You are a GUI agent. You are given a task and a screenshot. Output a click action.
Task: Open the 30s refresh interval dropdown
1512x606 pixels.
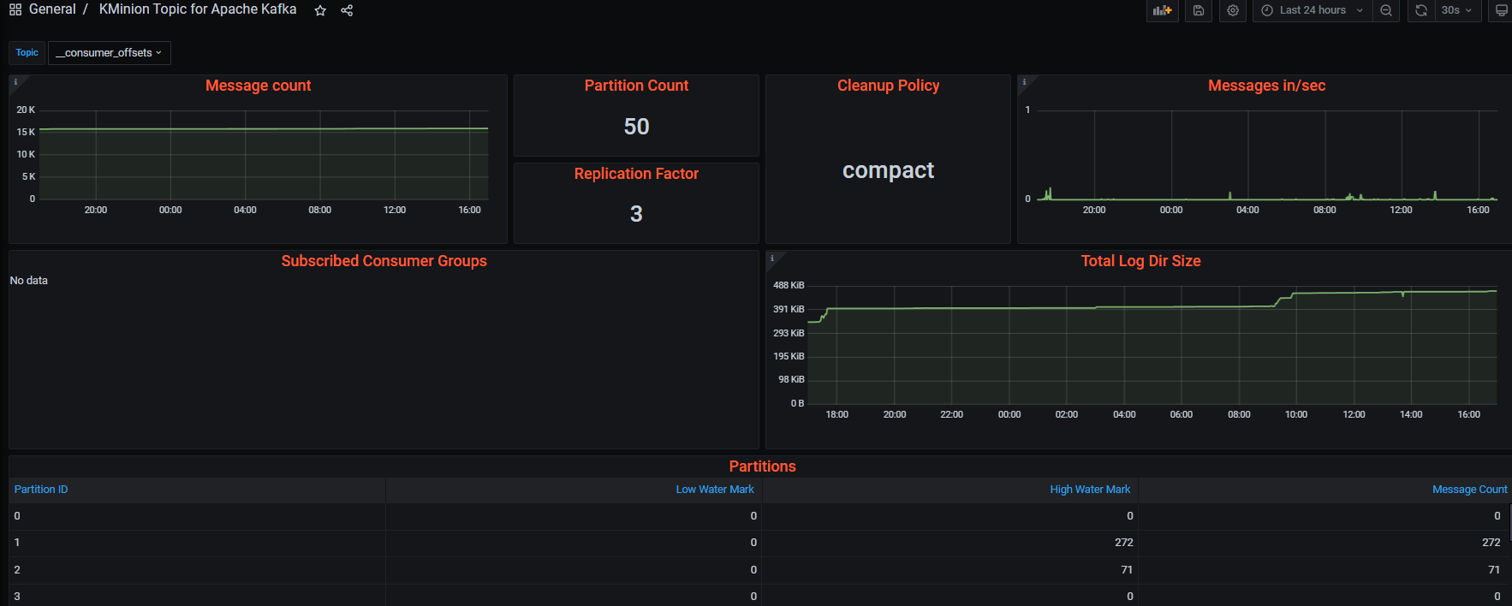(x=1457, y=10)
